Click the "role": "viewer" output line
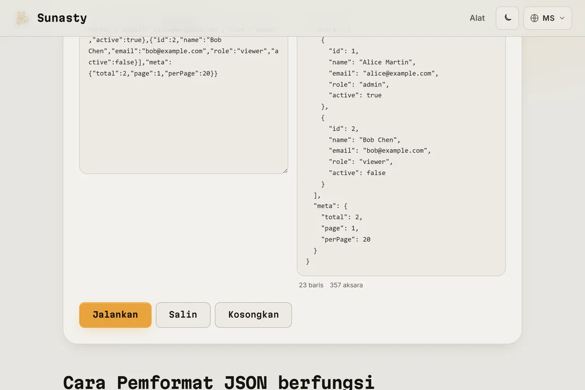 [x=361, y=162]
